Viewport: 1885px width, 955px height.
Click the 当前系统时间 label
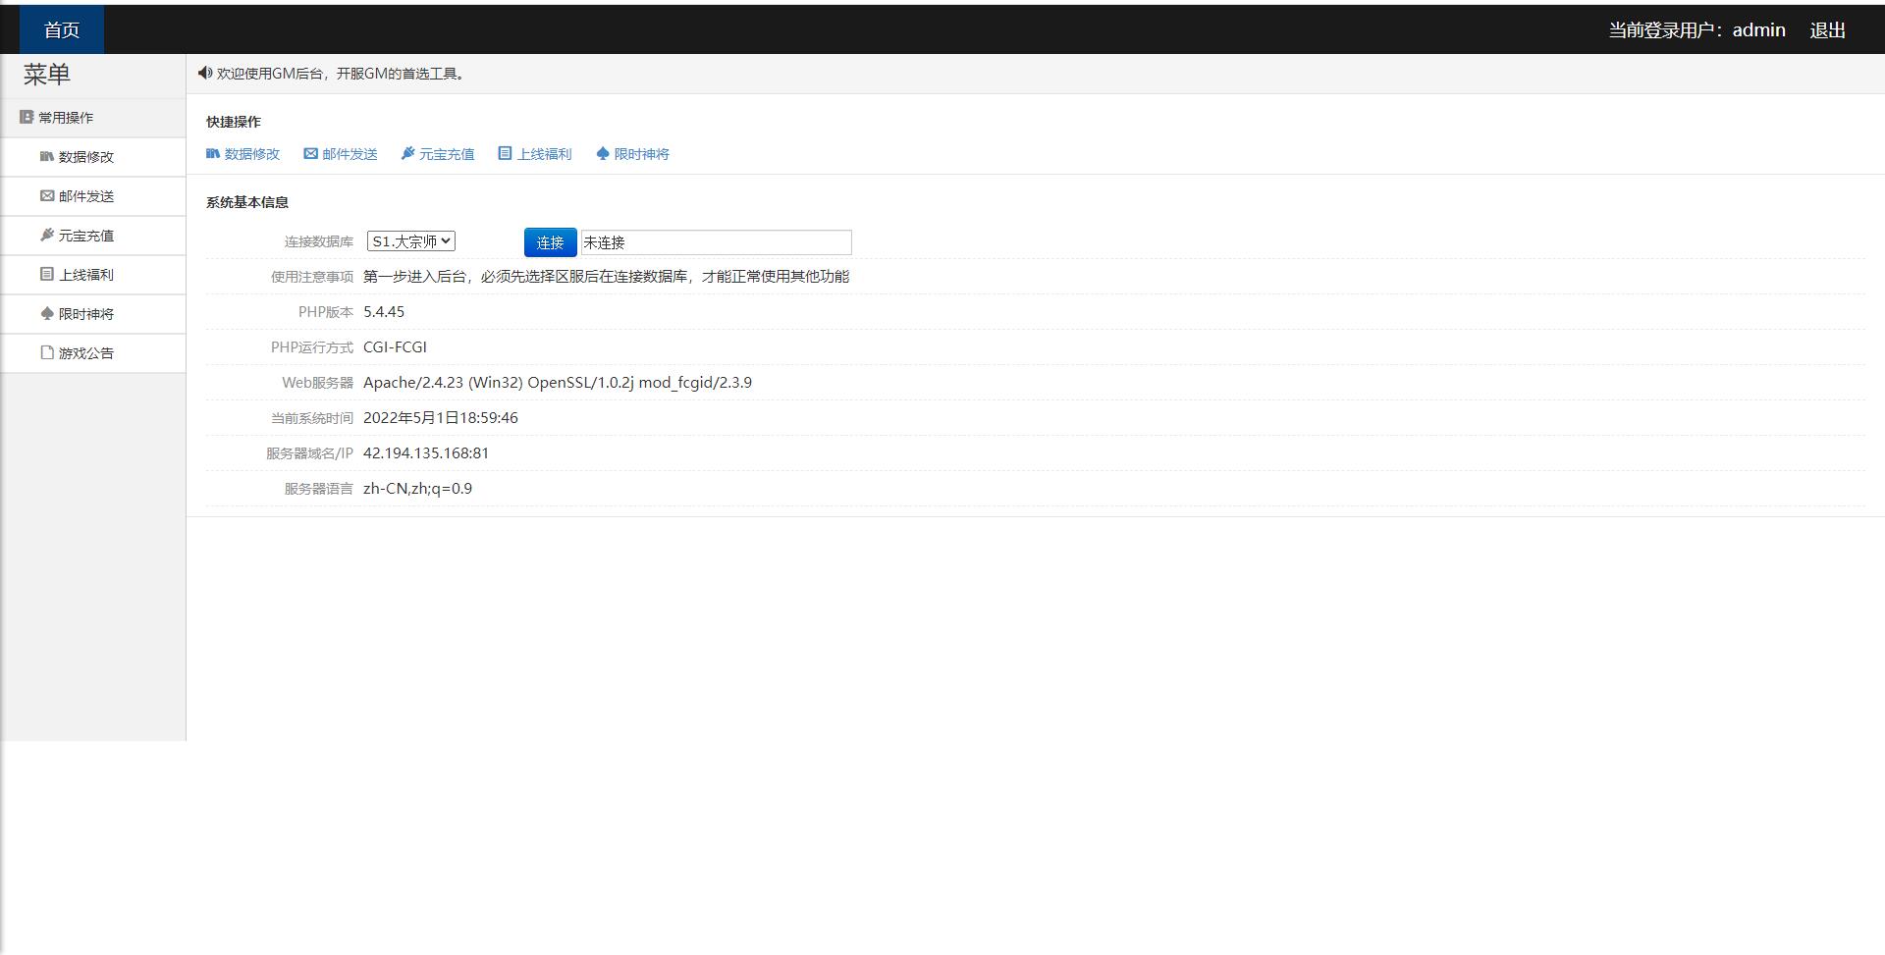[312, 418]
